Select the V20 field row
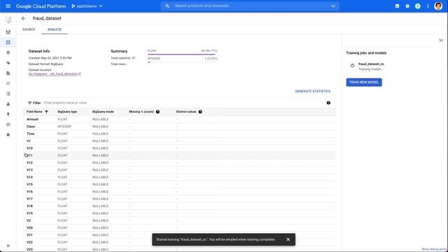 coord(179,227)
